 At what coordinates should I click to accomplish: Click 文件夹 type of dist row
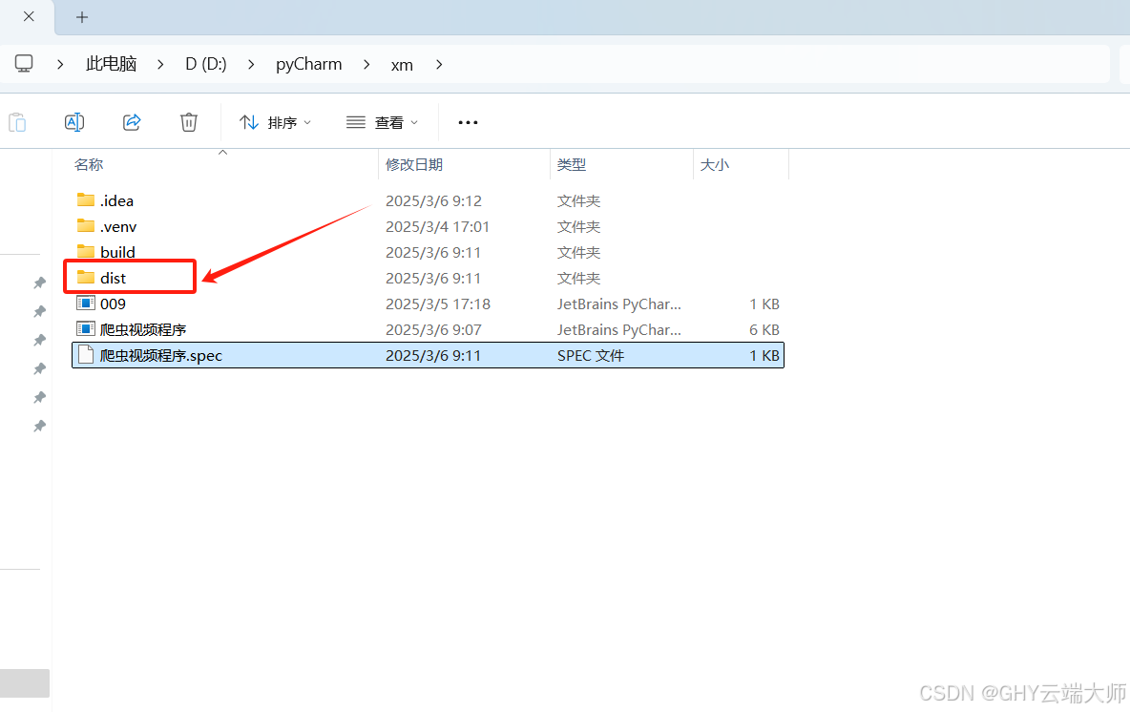tap(578, 278)
